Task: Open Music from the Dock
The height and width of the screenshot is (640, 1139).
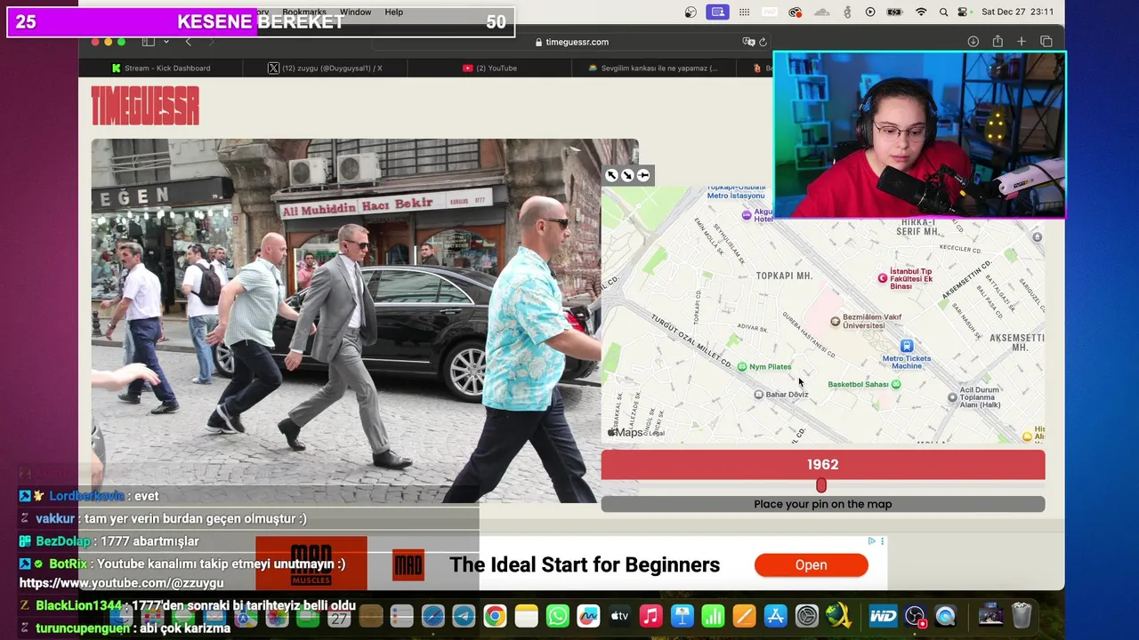Action: pyautogui.click(x=650, y=616)
